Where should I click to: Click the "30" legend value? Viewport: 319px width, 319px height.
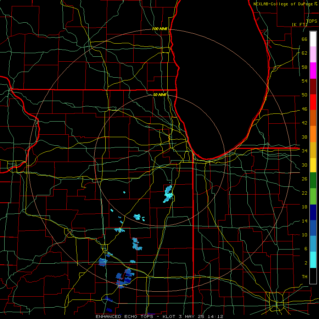(x=304, y=165)
